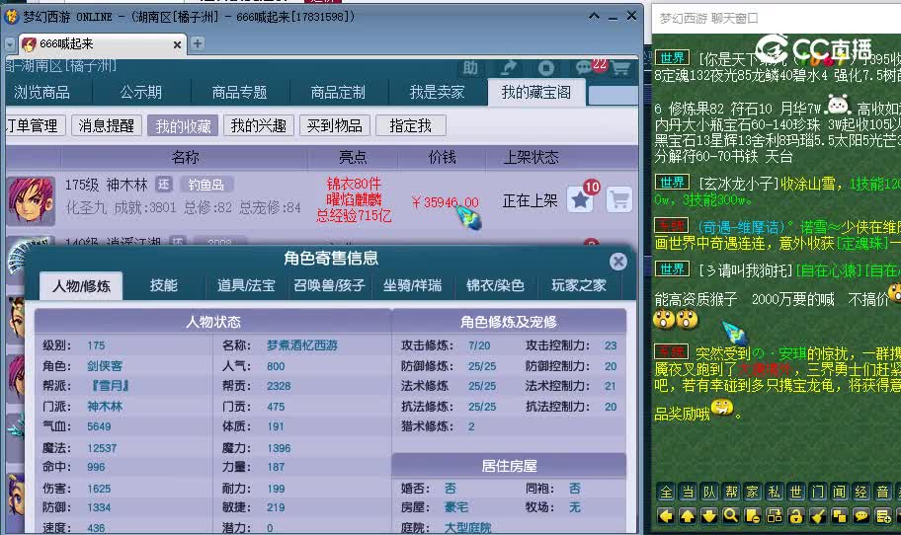Click the 订单管理 button
The height and width of the screenshot is (535, 901).
point(34,125)
